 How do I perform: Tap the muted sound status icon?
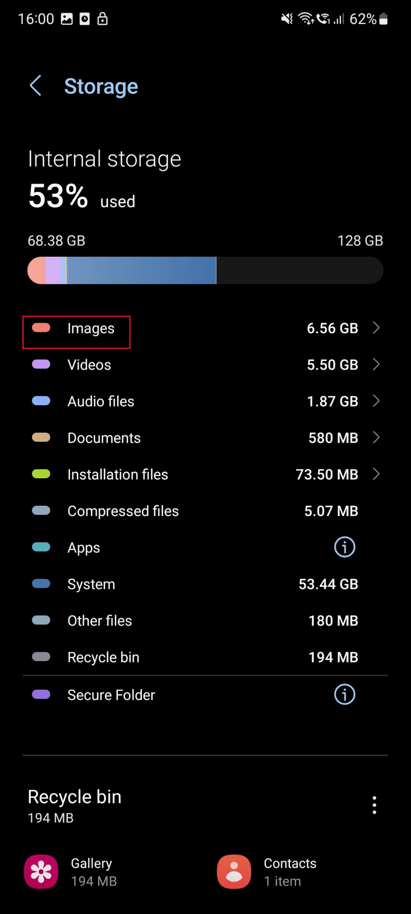click(x=287, y=19)
